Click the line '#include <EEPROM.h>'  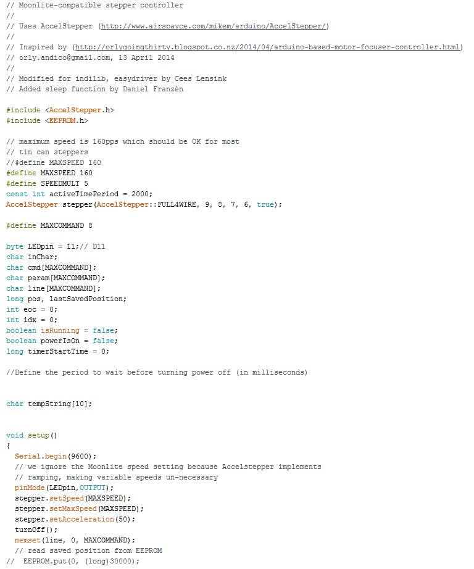tap(47, 121)
